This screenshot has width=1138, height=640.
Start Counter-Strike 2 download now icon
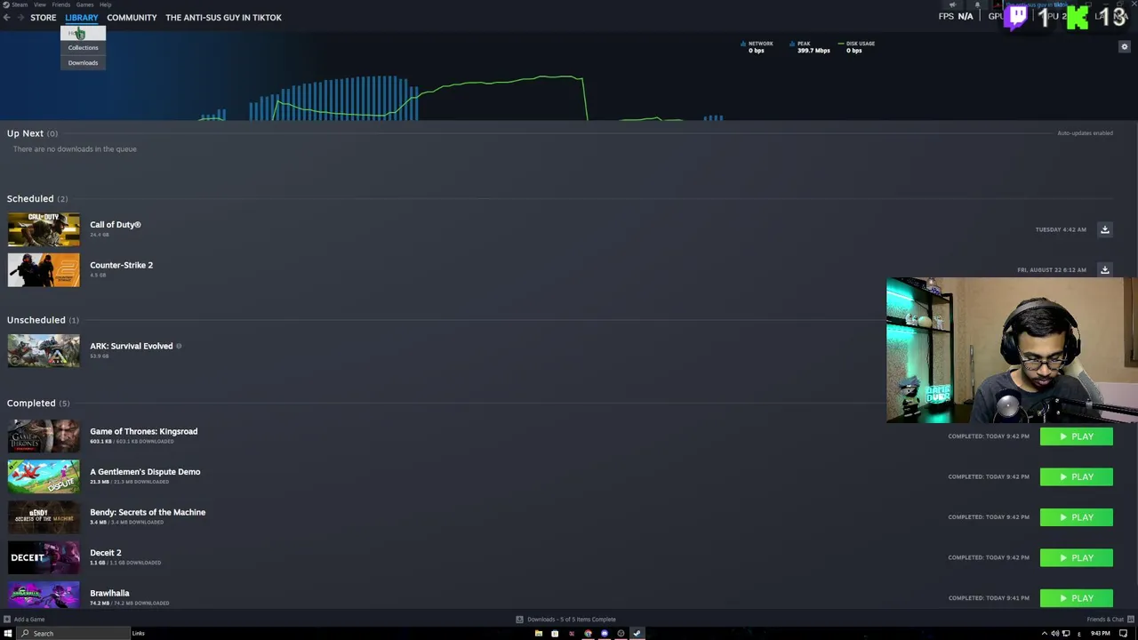(x=1105, y=269)
